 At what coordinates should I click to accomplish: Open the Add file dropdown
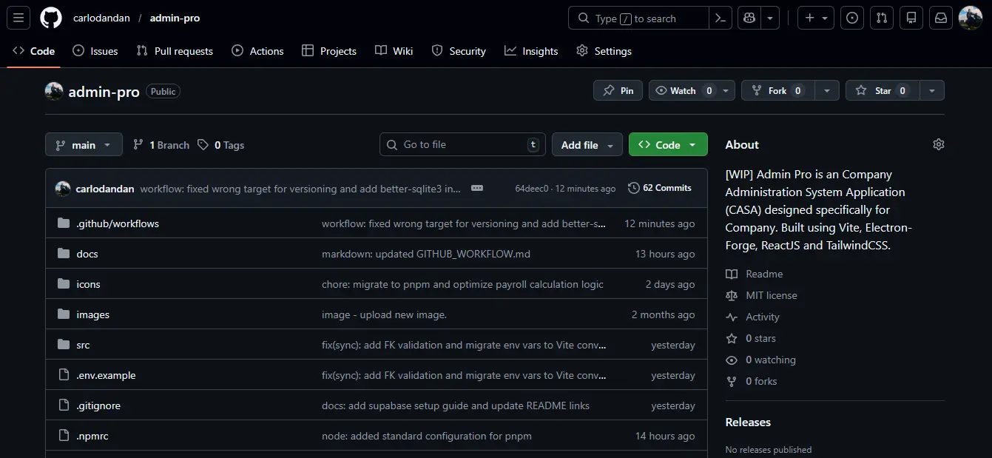click(587, 144)
